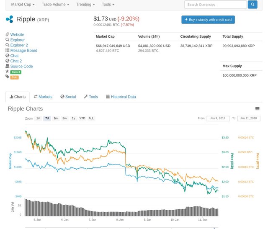
Task: Click the Ripple logo icon
Action: coord(9,19)
